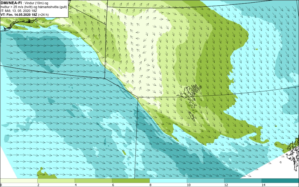Click legend scale label '6'
This screenshot has height=187, width=299.
(113, 185)
